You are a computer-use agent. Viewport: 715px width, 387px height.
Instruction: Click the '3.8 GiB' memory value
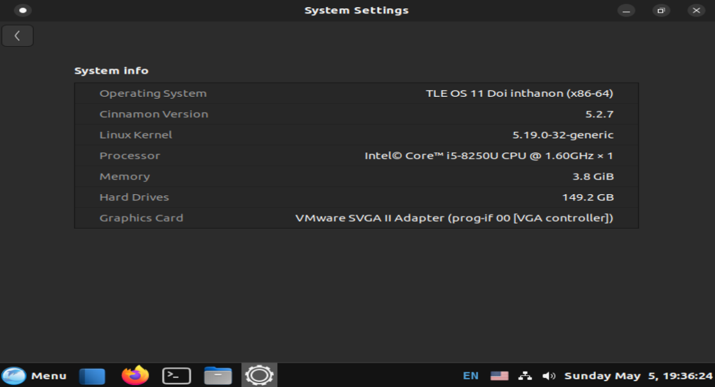(x=593, y=177)
